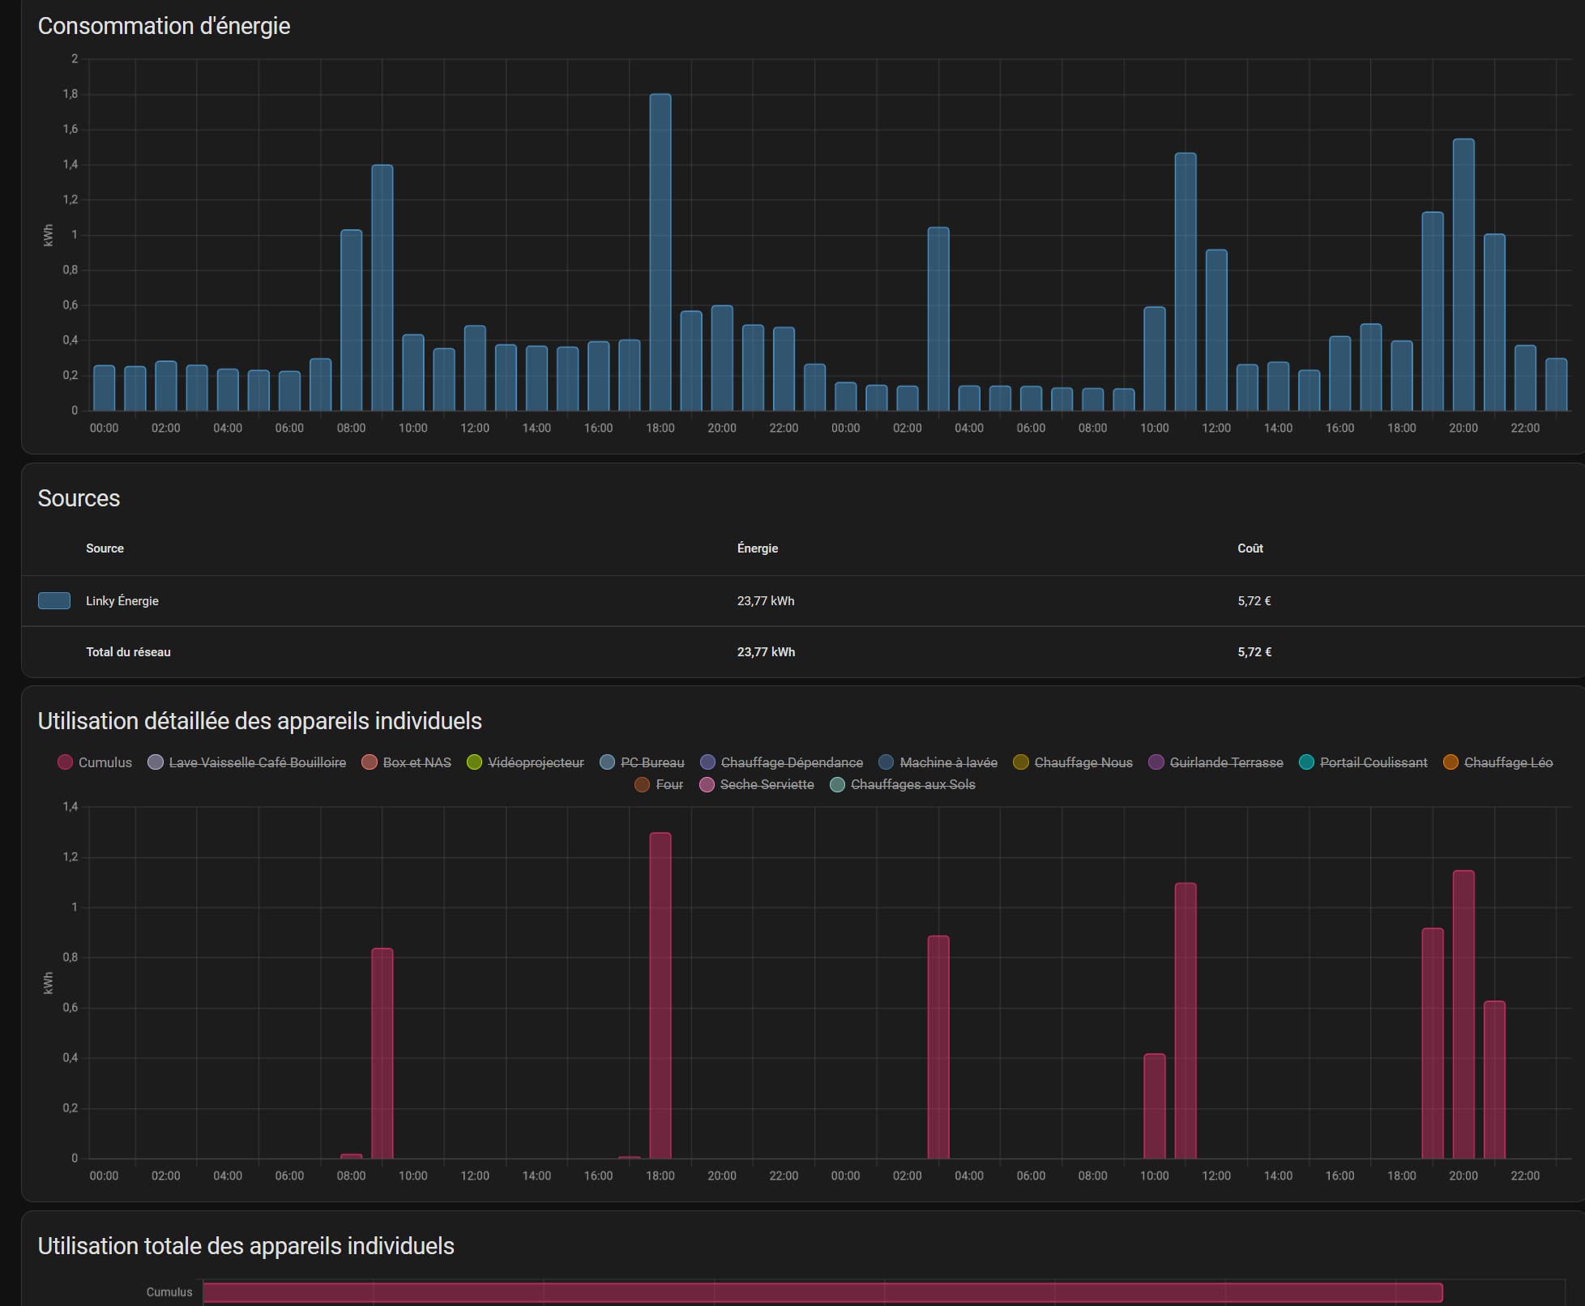The width and height of the screenshot is (1585, 1306).
Task: Click the tallest red Cumulus bar at 18:00
Action: click(660, 995)
